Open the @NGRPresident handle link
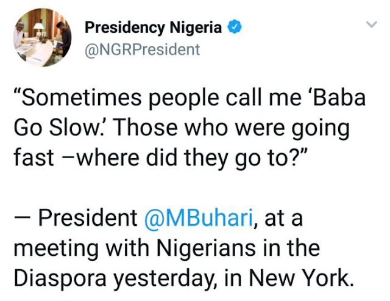 (141, 49)
